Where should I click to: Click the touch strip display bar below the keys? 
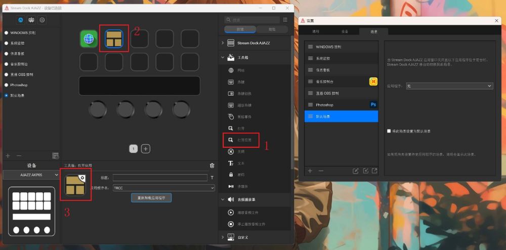[x=140, y=86]
